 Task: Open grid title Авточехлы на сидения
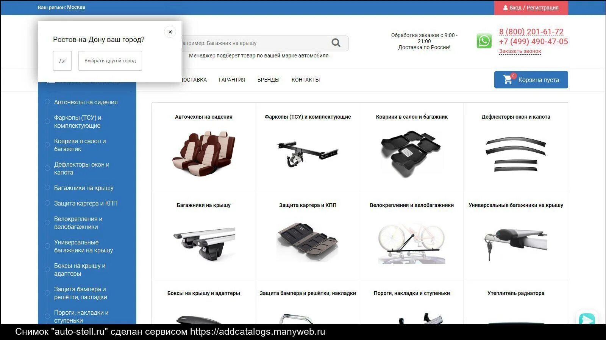pos(204,117)
